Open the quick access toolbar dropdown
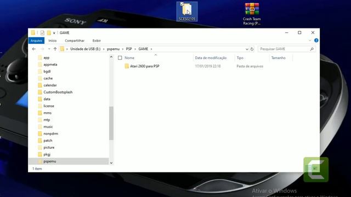351x197 pixels. point(54,33)
